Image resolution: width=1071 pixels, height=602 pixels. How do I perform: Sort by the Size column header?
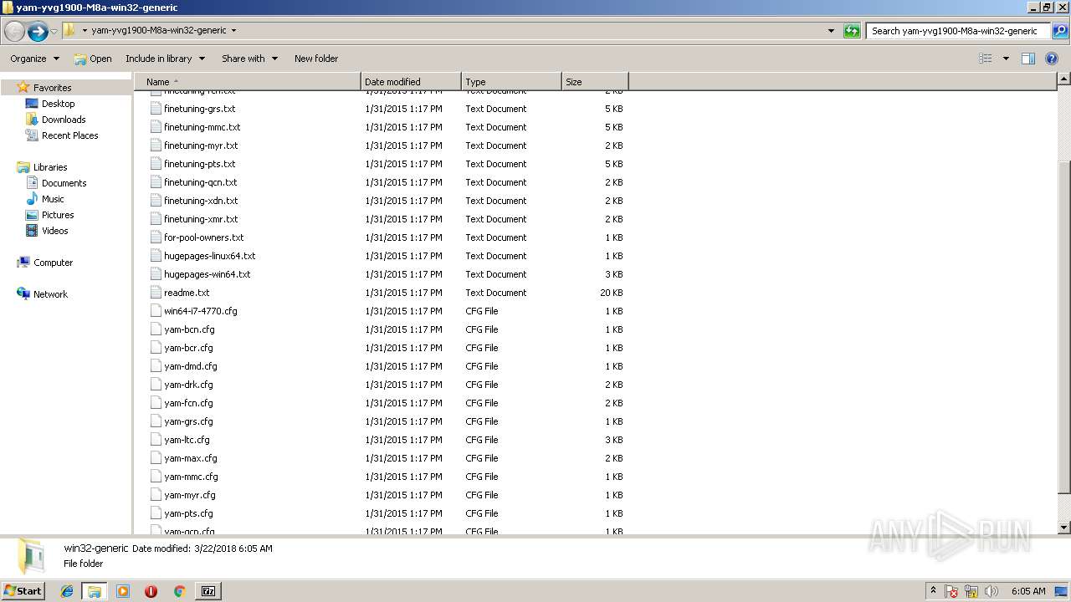coord(595,82)
